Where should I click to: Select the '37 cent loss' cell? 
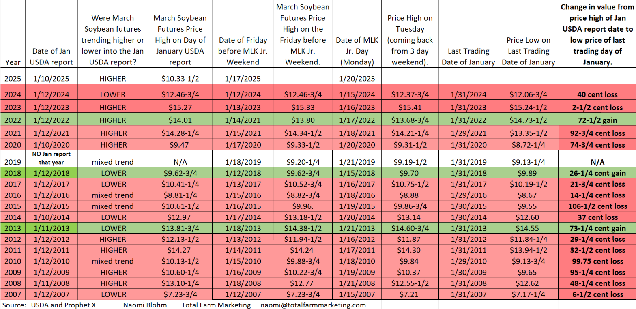[597, 217]
